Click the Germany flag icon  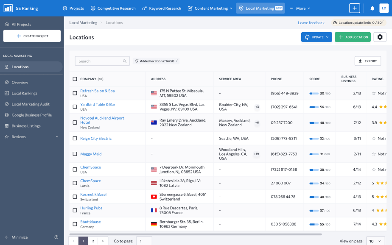point(154,224)
